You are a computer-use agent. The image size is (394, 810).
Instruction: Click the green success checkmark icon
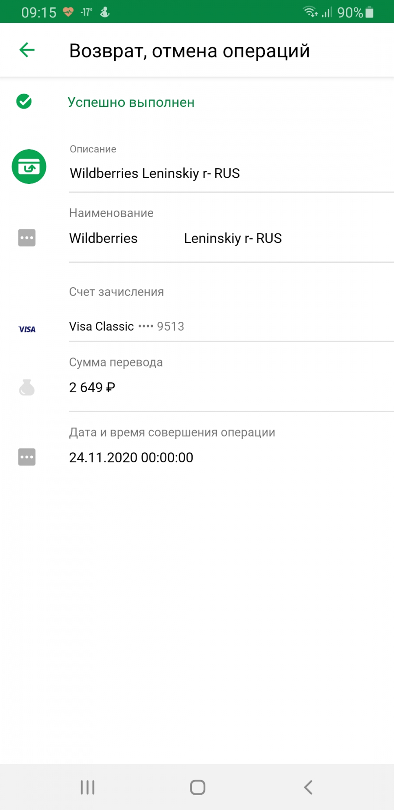tap(24, 101)
